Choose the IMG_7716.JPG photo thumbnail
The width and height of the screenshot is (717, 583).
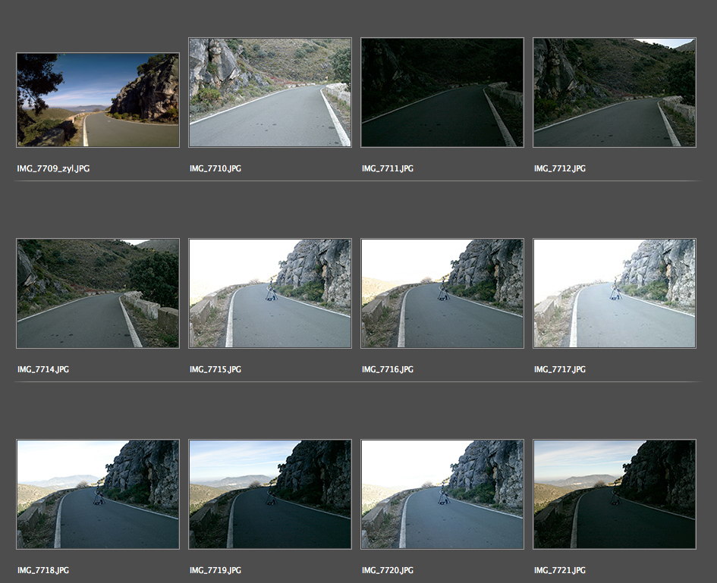442,293
